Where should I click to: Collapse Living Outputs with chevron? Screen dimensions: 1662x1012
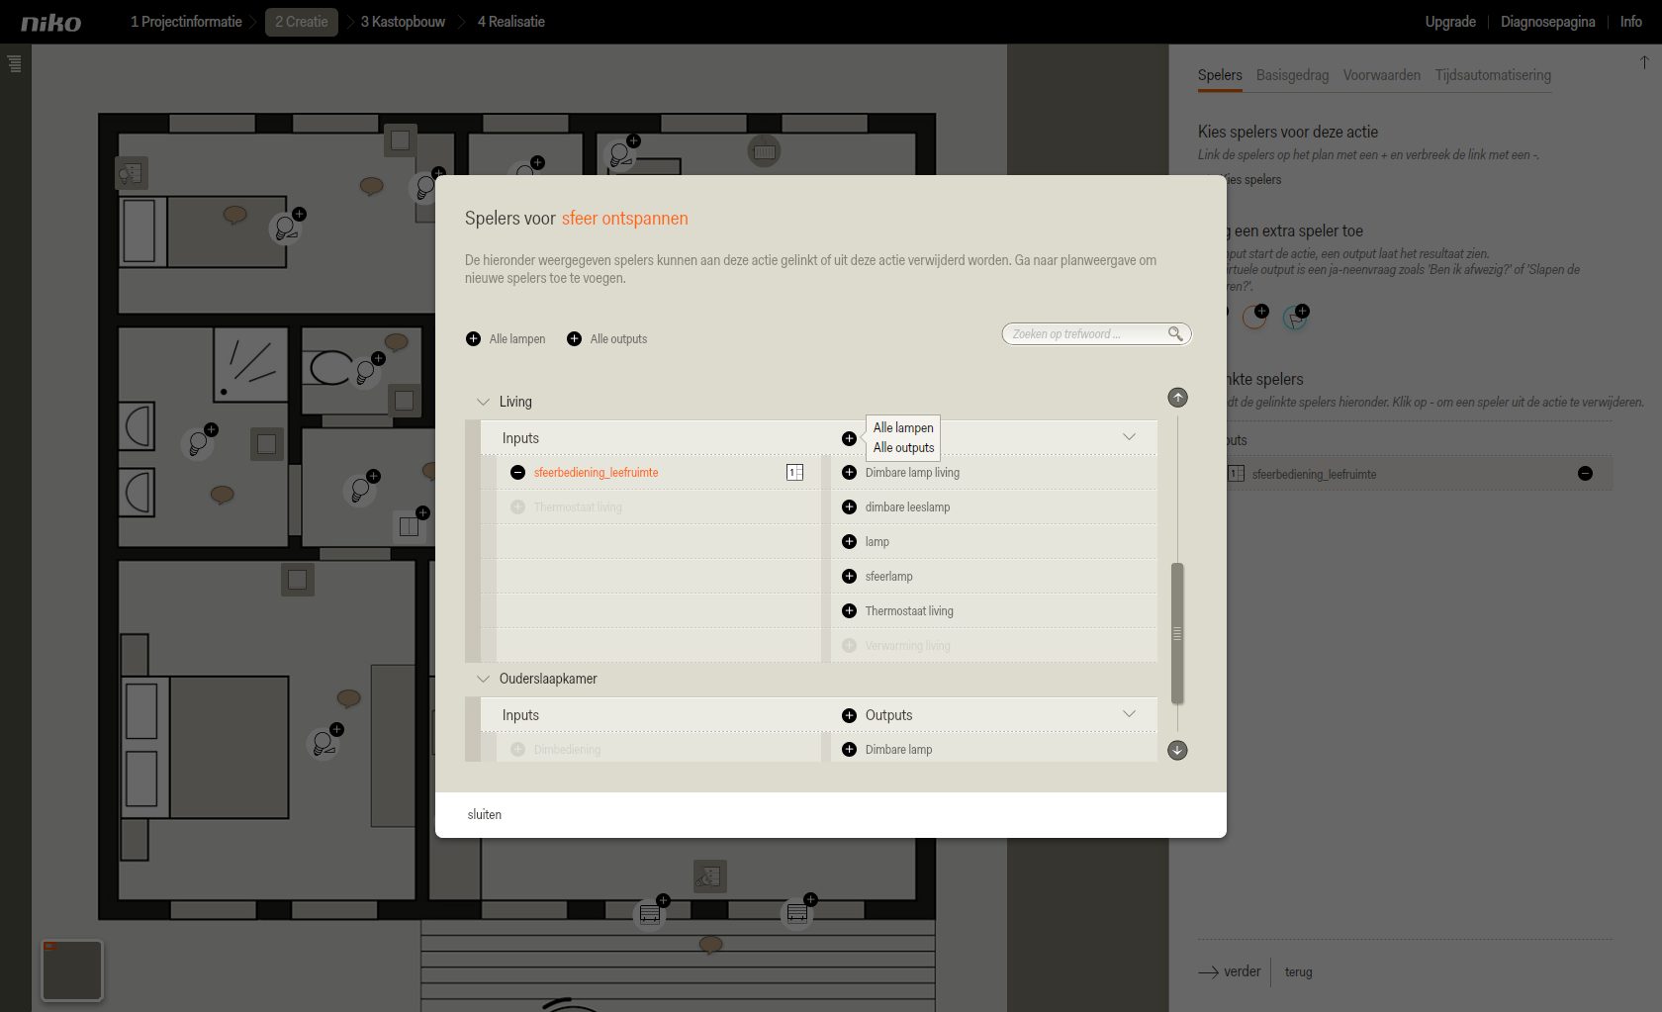pyautogui.click(x=1129, y=437)
